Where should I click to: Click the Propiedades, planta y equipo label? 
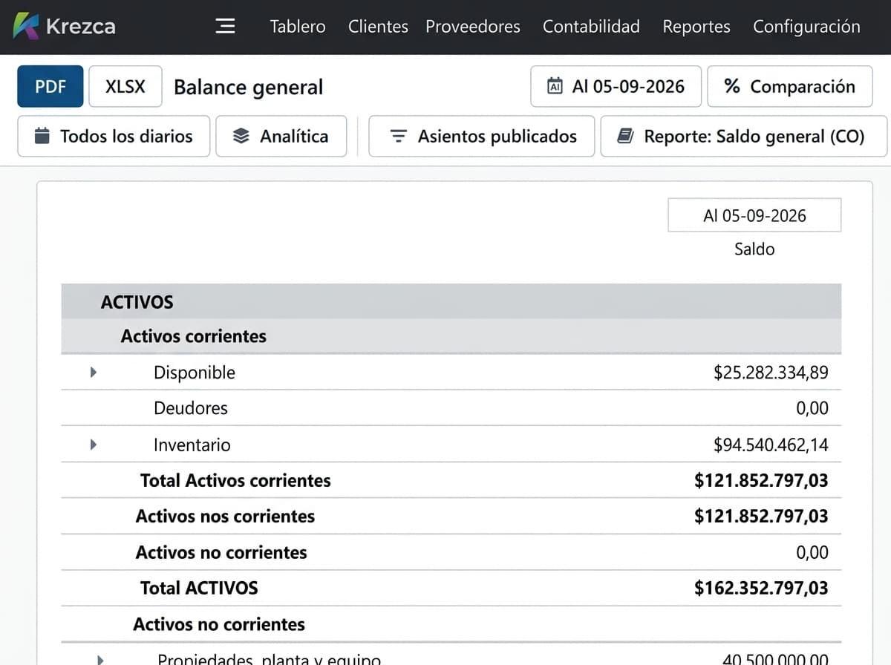point(270,658)
